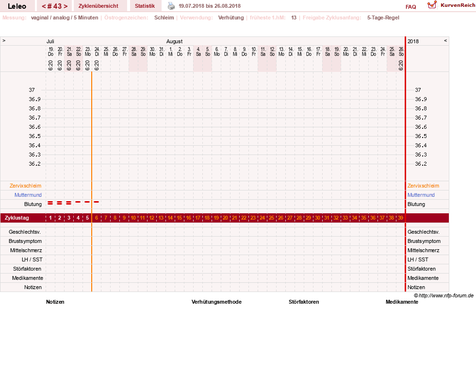476x379 pixels.
Task: Click the light bleeding mark on cycle day 5
Action: (87, 202)
